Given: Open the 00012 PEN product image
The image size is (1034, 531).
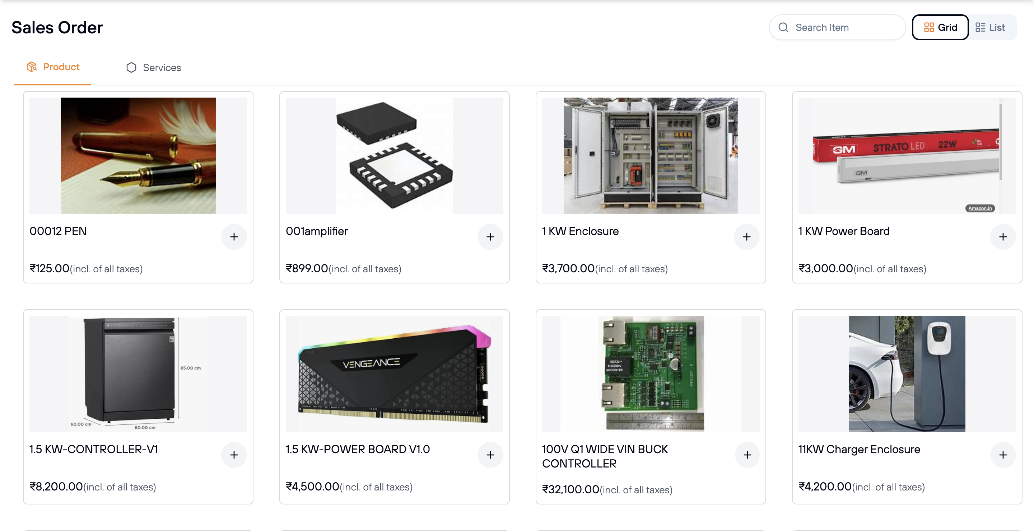Looking at the screenshot, I should 138,156.
